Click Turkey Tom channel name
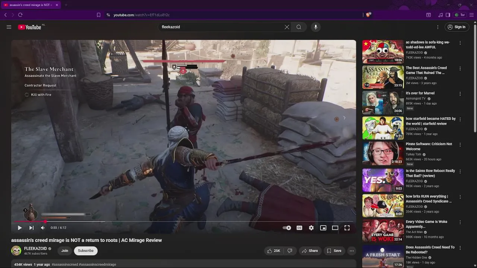This screenshot has height=268, width=477. 413,154
